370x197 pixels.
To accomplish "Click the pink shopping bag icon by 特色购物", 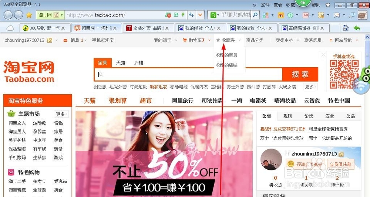I will pyautogui.click(x=11, y=172).
